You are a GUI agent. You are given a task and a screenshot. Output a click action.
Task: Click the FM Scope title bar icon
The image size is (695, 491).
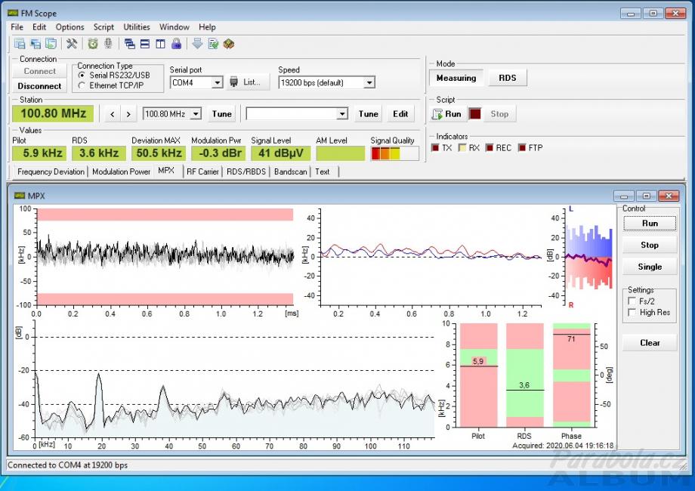coord(13,13)
